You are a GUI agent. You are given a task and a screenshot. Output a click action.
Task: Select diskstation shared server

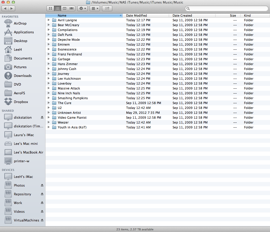pos(23,118)
